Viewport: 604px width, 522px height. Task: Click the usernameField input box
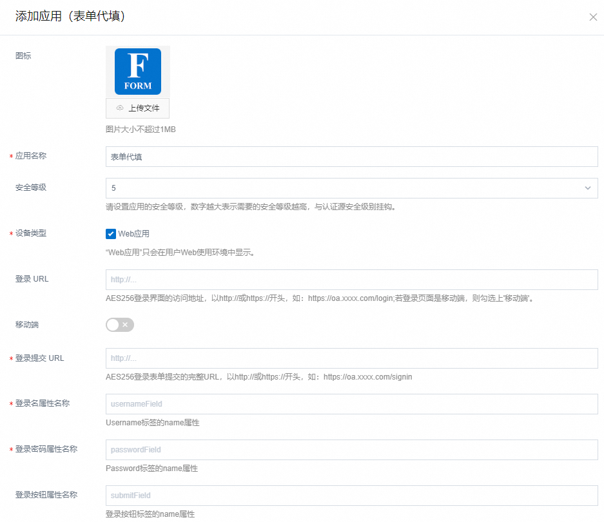coord(351,404)
